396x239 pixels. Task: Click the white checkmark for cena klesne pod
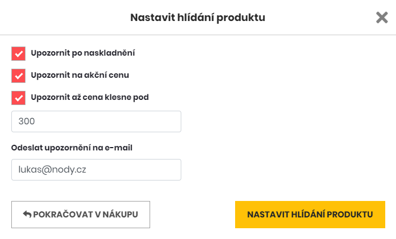tap(19, 98)
